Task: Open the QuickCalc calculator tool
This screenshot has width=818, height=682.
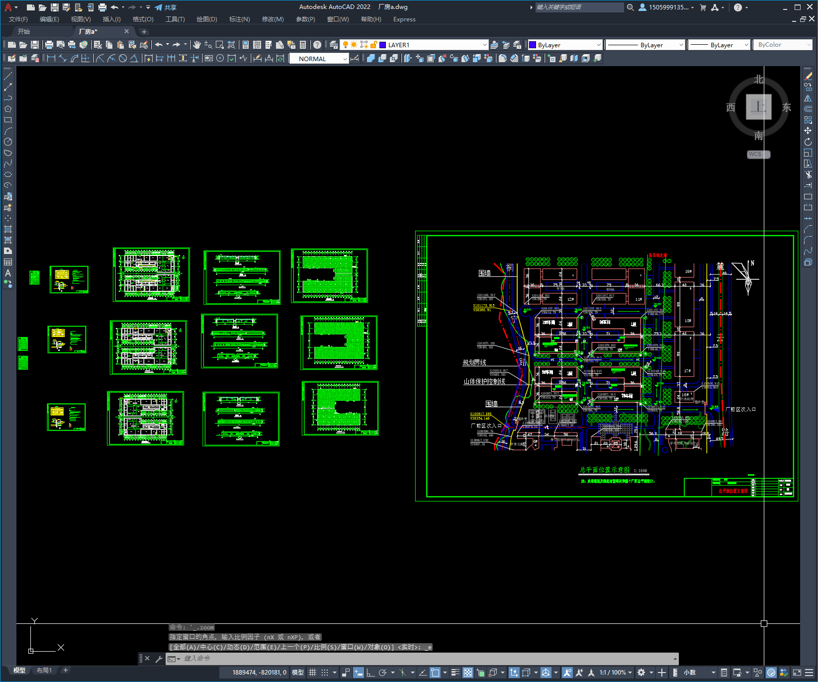Action: click(303, 45)
